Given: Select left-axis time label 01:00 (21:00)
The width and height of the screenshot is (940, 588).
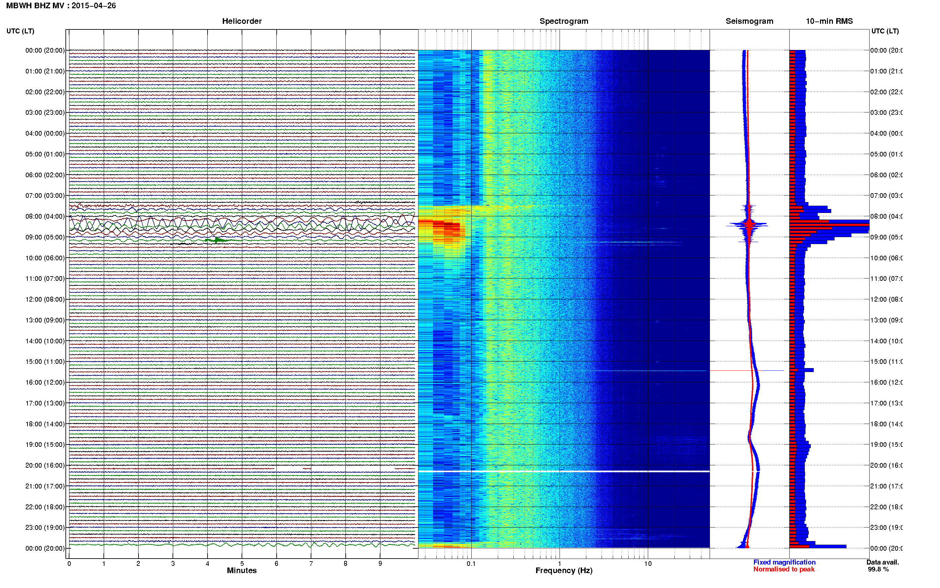Looking at the screenshot, I should (45, 71).
